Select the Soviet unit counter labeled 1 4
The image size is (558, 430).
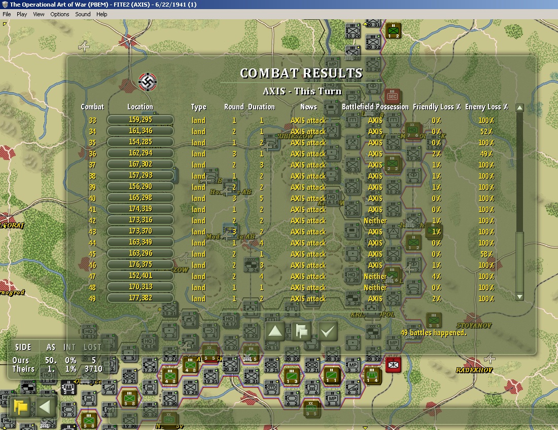373,375
